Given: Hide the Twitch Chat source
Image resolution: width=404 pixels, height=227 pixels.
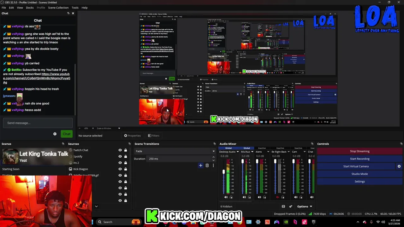Looking at the screenshot, I should coord(120,150).
